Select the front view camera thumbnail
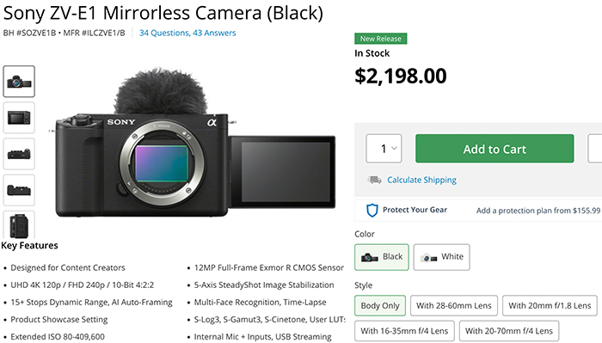The width and height of the screenshot is (602, 343). (x=19, y=82)
